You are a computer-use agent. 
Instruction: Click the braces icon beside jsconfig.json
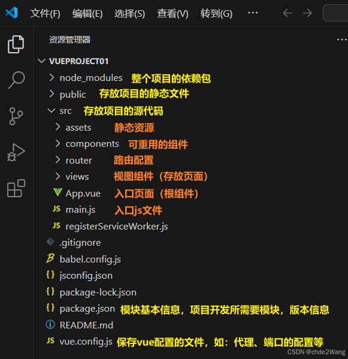(x=50, y=274)
